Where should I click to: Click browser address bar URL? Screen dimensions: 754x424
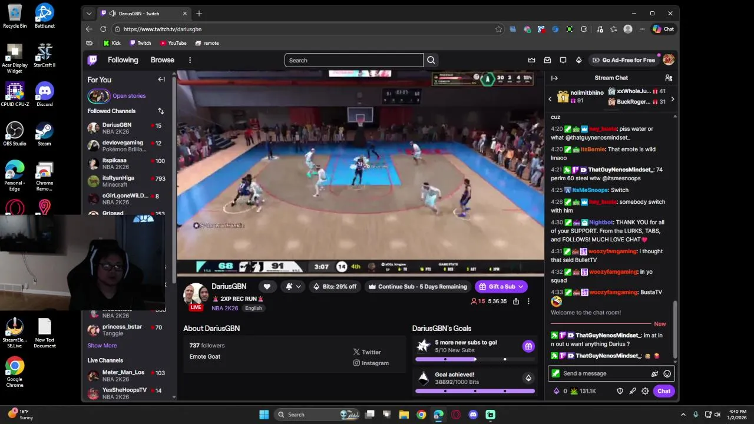pyautogui.click(x=163, y=29)
